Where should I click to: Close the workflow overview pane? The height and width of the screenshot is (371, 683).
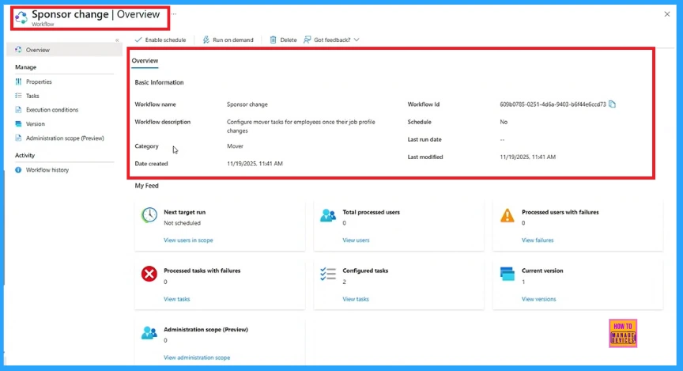[667, 14]
